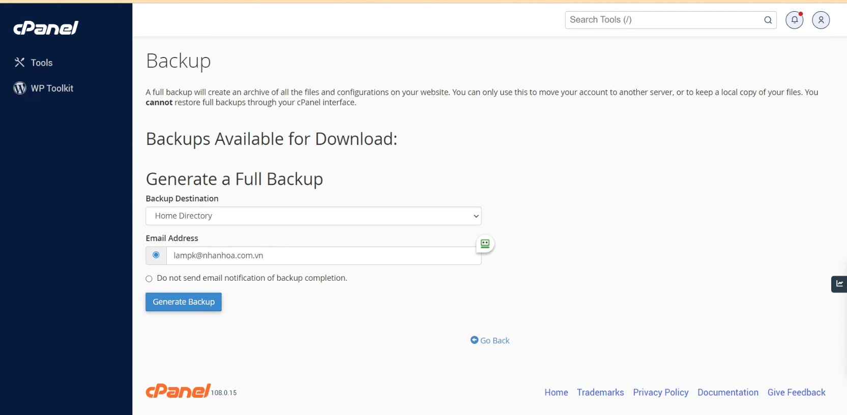Viewport: 847px width, 415px height.
Task: Click the bold word cannot in the description
Action: click(159, 103)
